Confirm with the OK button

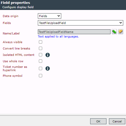click(98, 121)
